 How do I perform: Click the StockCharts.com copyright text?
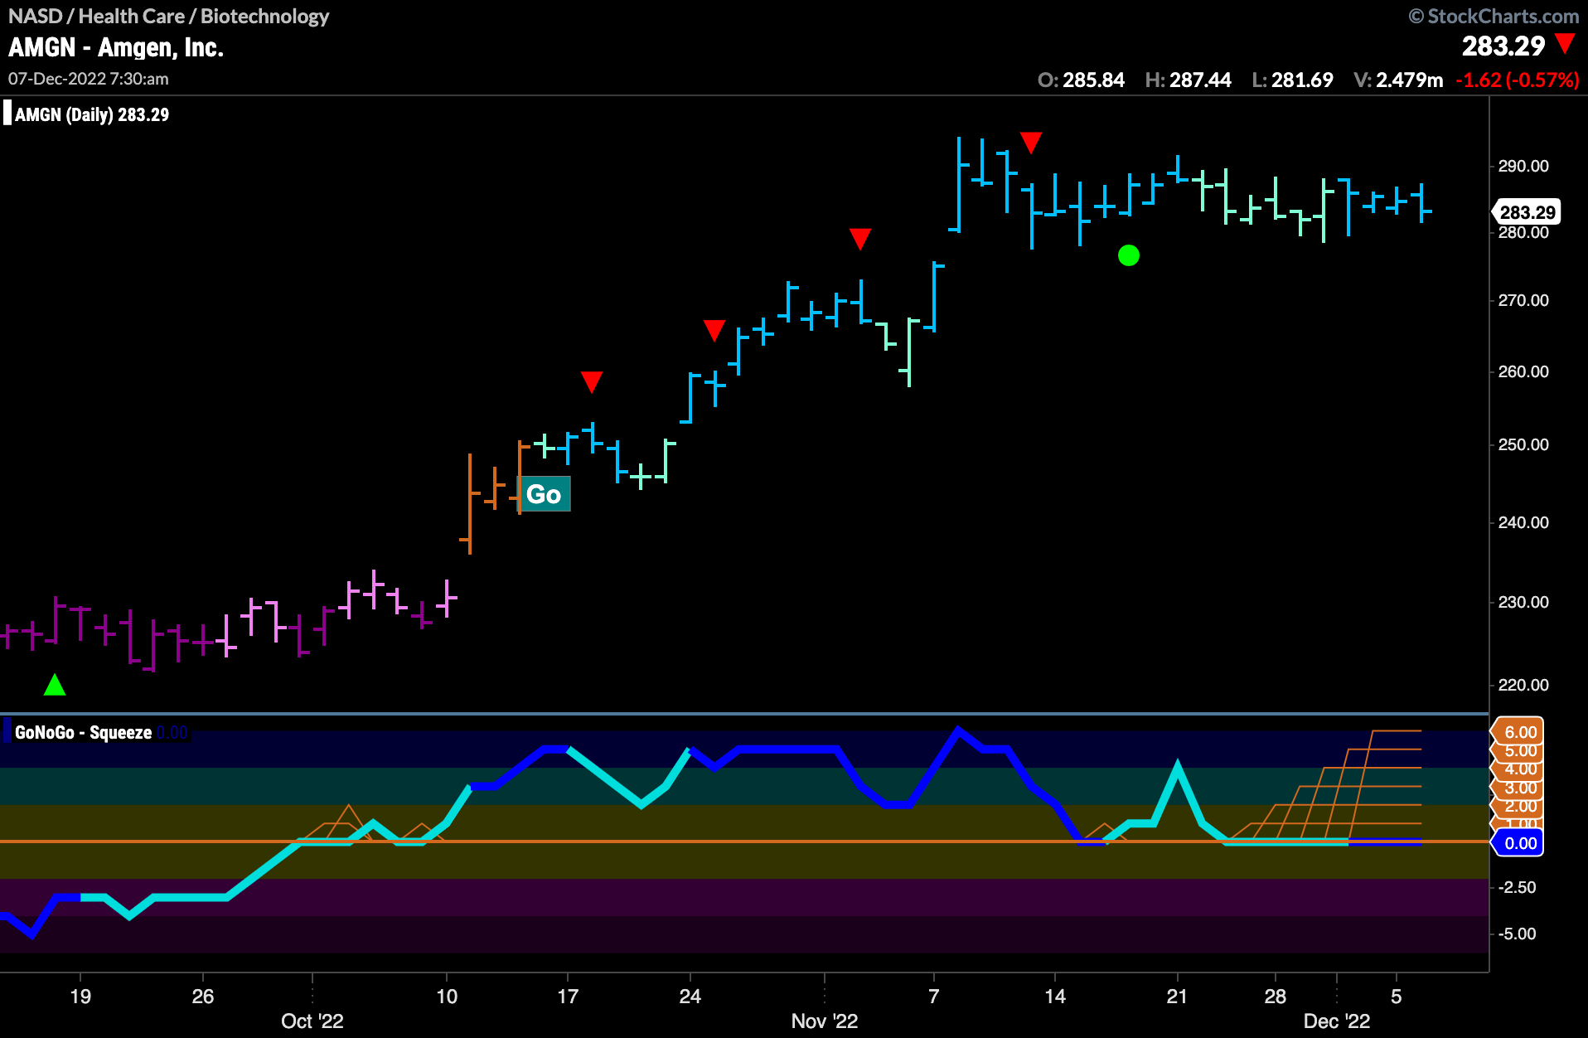tap(1494, 16)
